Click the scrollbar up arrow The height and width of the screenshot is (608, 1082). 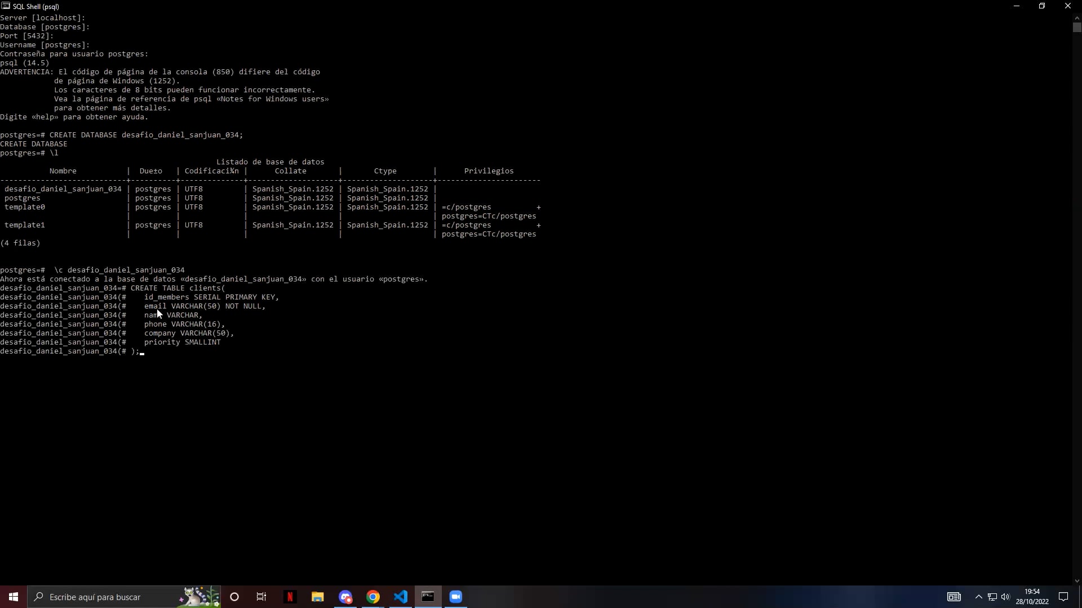tap(1077, 17)
